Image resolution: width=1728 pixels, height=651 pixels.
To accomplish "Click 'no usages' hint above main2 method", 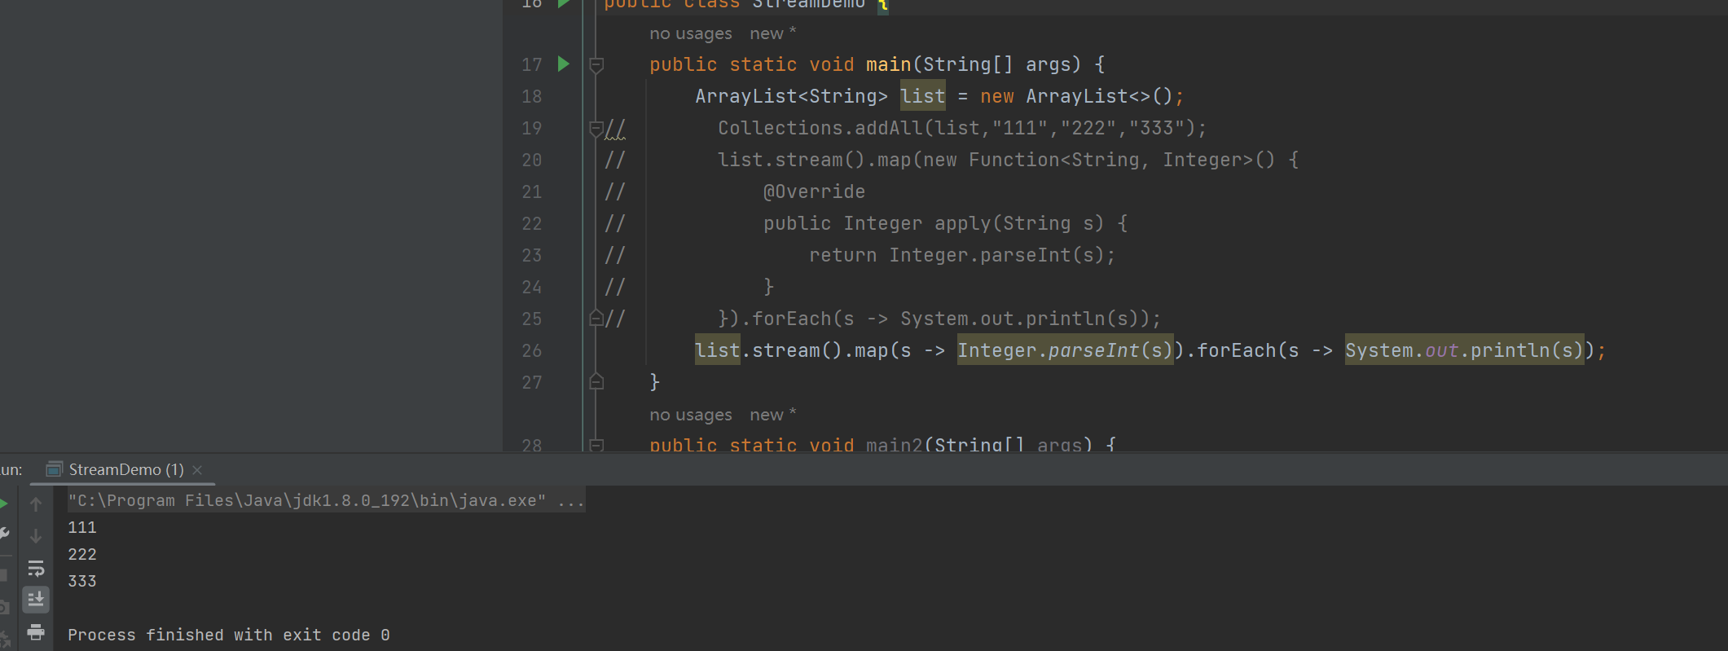I will click(x=691, y=415).
